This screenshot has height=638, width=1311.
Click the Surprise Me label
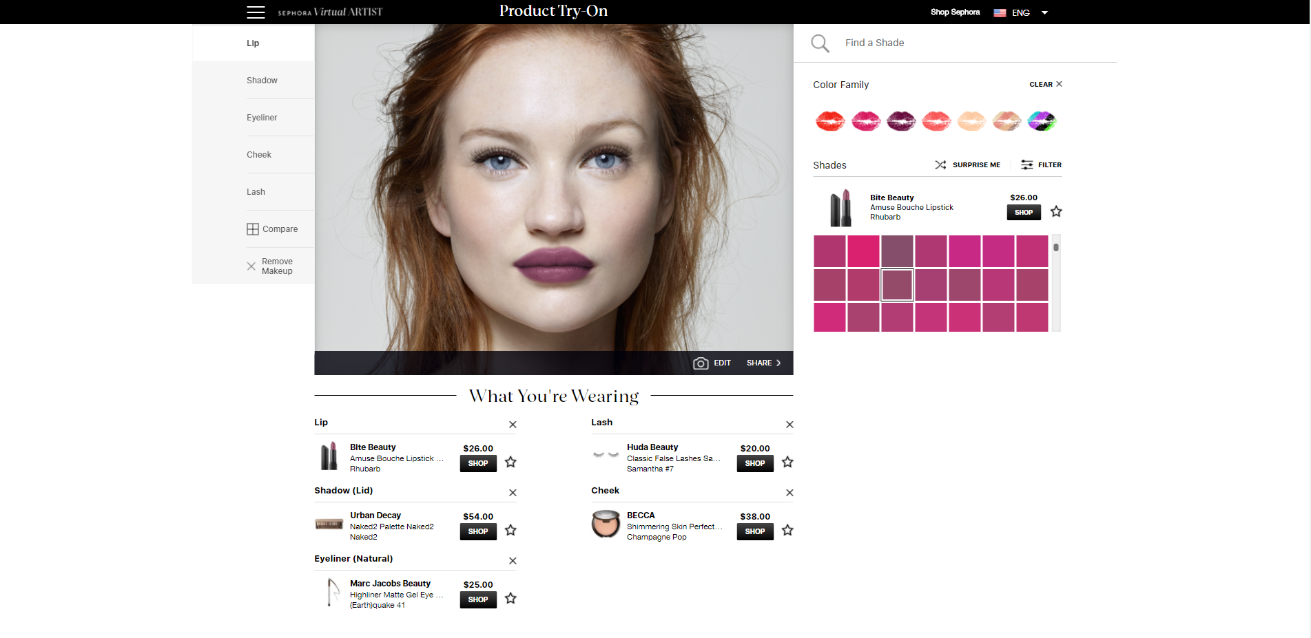click(976, 165)
